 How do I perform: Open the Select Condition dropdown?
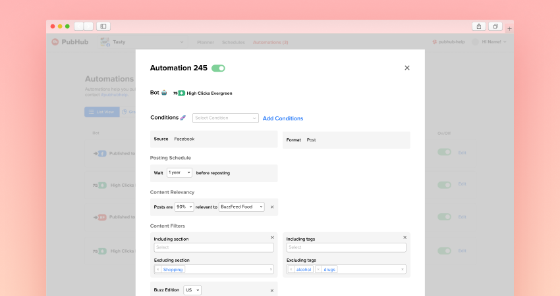(225, 118)
